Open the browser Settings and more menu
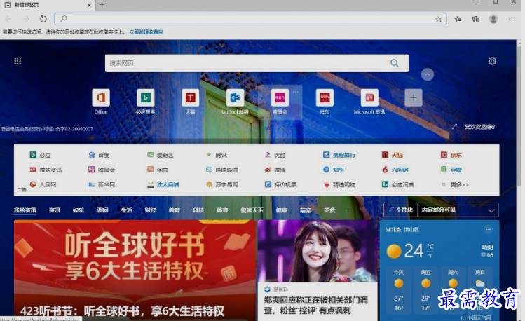The width and height of the screenshot is (525, 321). (x=512, y=19)
